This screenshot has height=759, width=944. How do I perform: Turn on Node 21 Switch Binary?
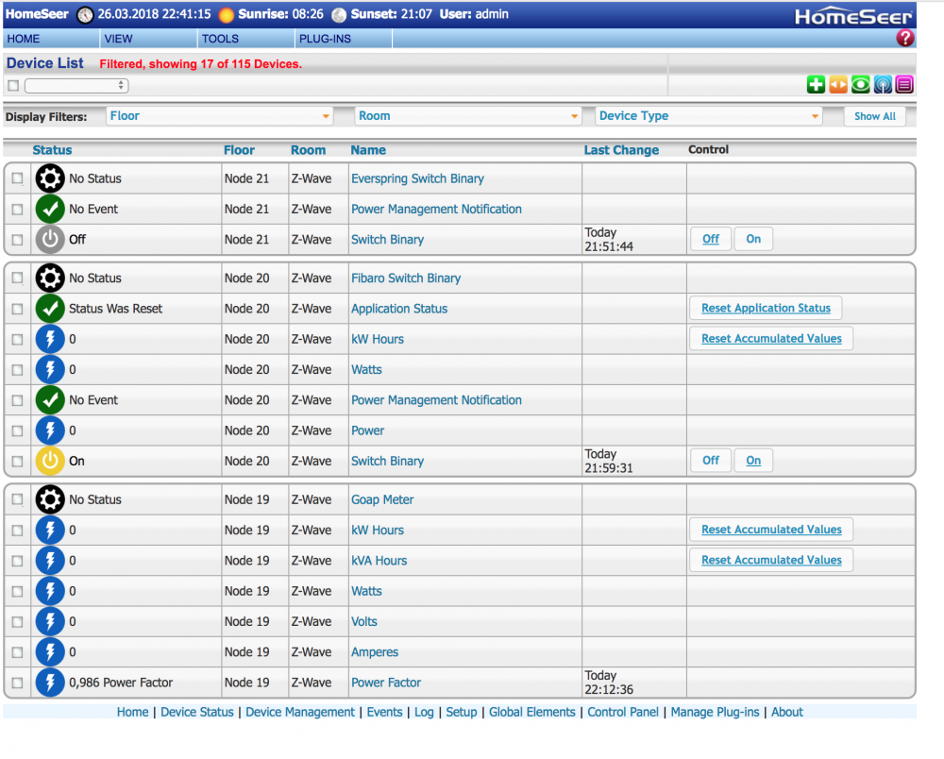pyautogui.click(x=753, y=240)
